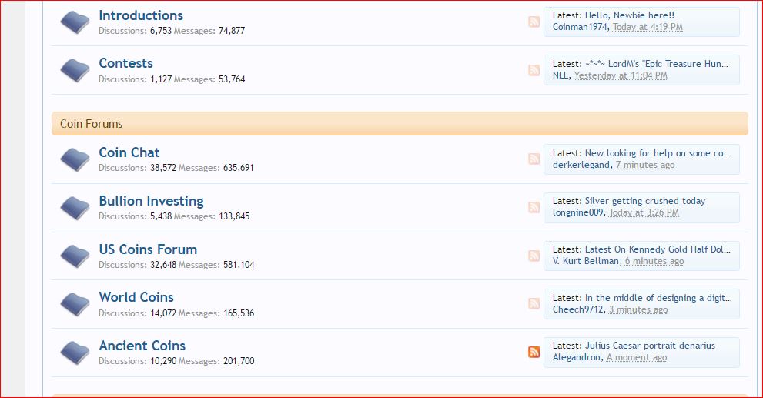Click the RSS icon beside Coin Chat
The width and height of the screenshot is (763, 398).
534,159
